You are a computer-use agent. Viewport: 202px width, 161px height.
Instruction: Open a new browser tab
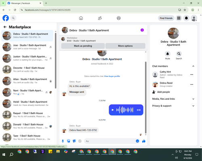(x=46, y=3)
